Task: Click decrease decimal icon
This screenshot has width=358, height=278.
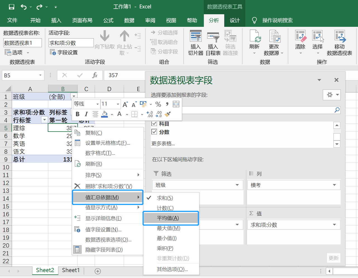Action: click(159, 114)
